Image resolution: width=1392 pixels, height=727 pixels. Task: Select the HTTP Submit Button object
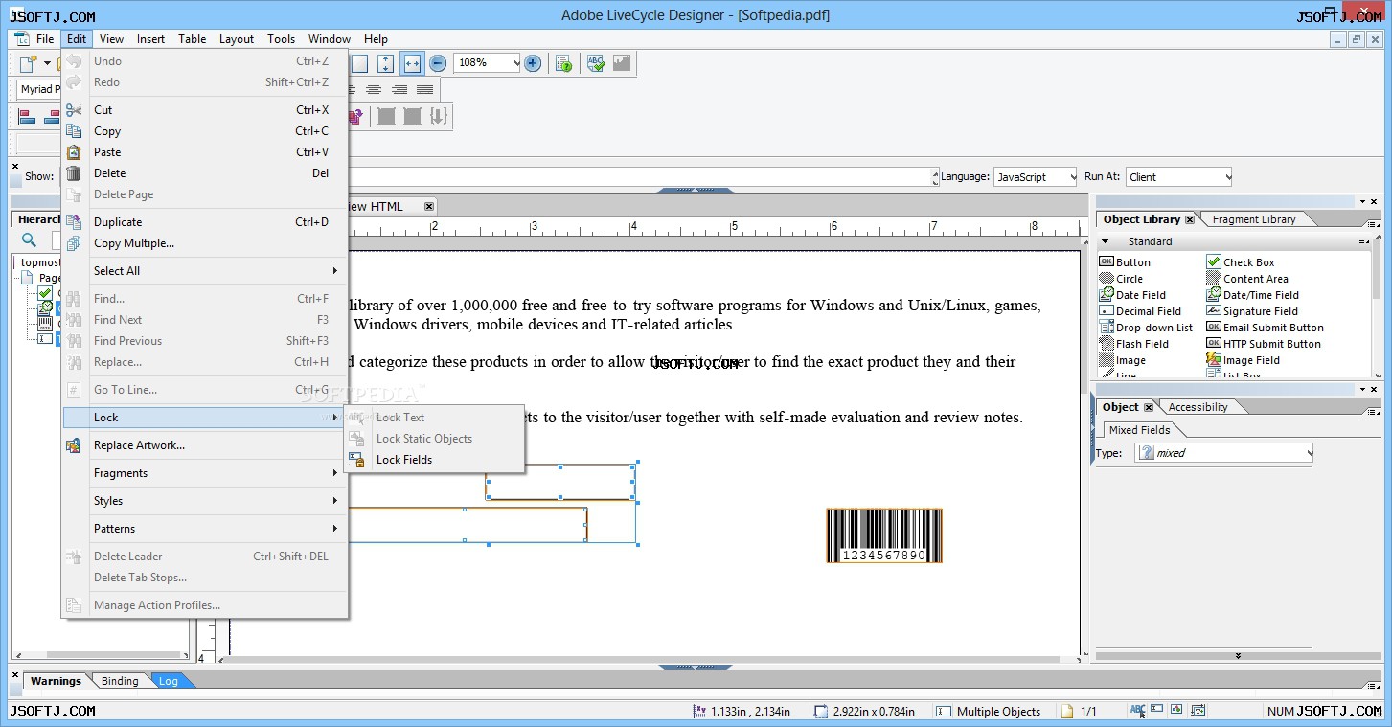(1264, 344)
